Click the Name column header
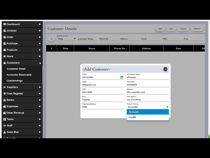The image size is (210, 158). coord(92,48)
